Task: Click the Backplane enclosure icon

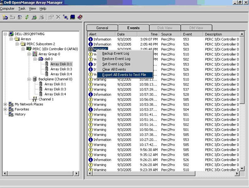Action: [34, 79]
